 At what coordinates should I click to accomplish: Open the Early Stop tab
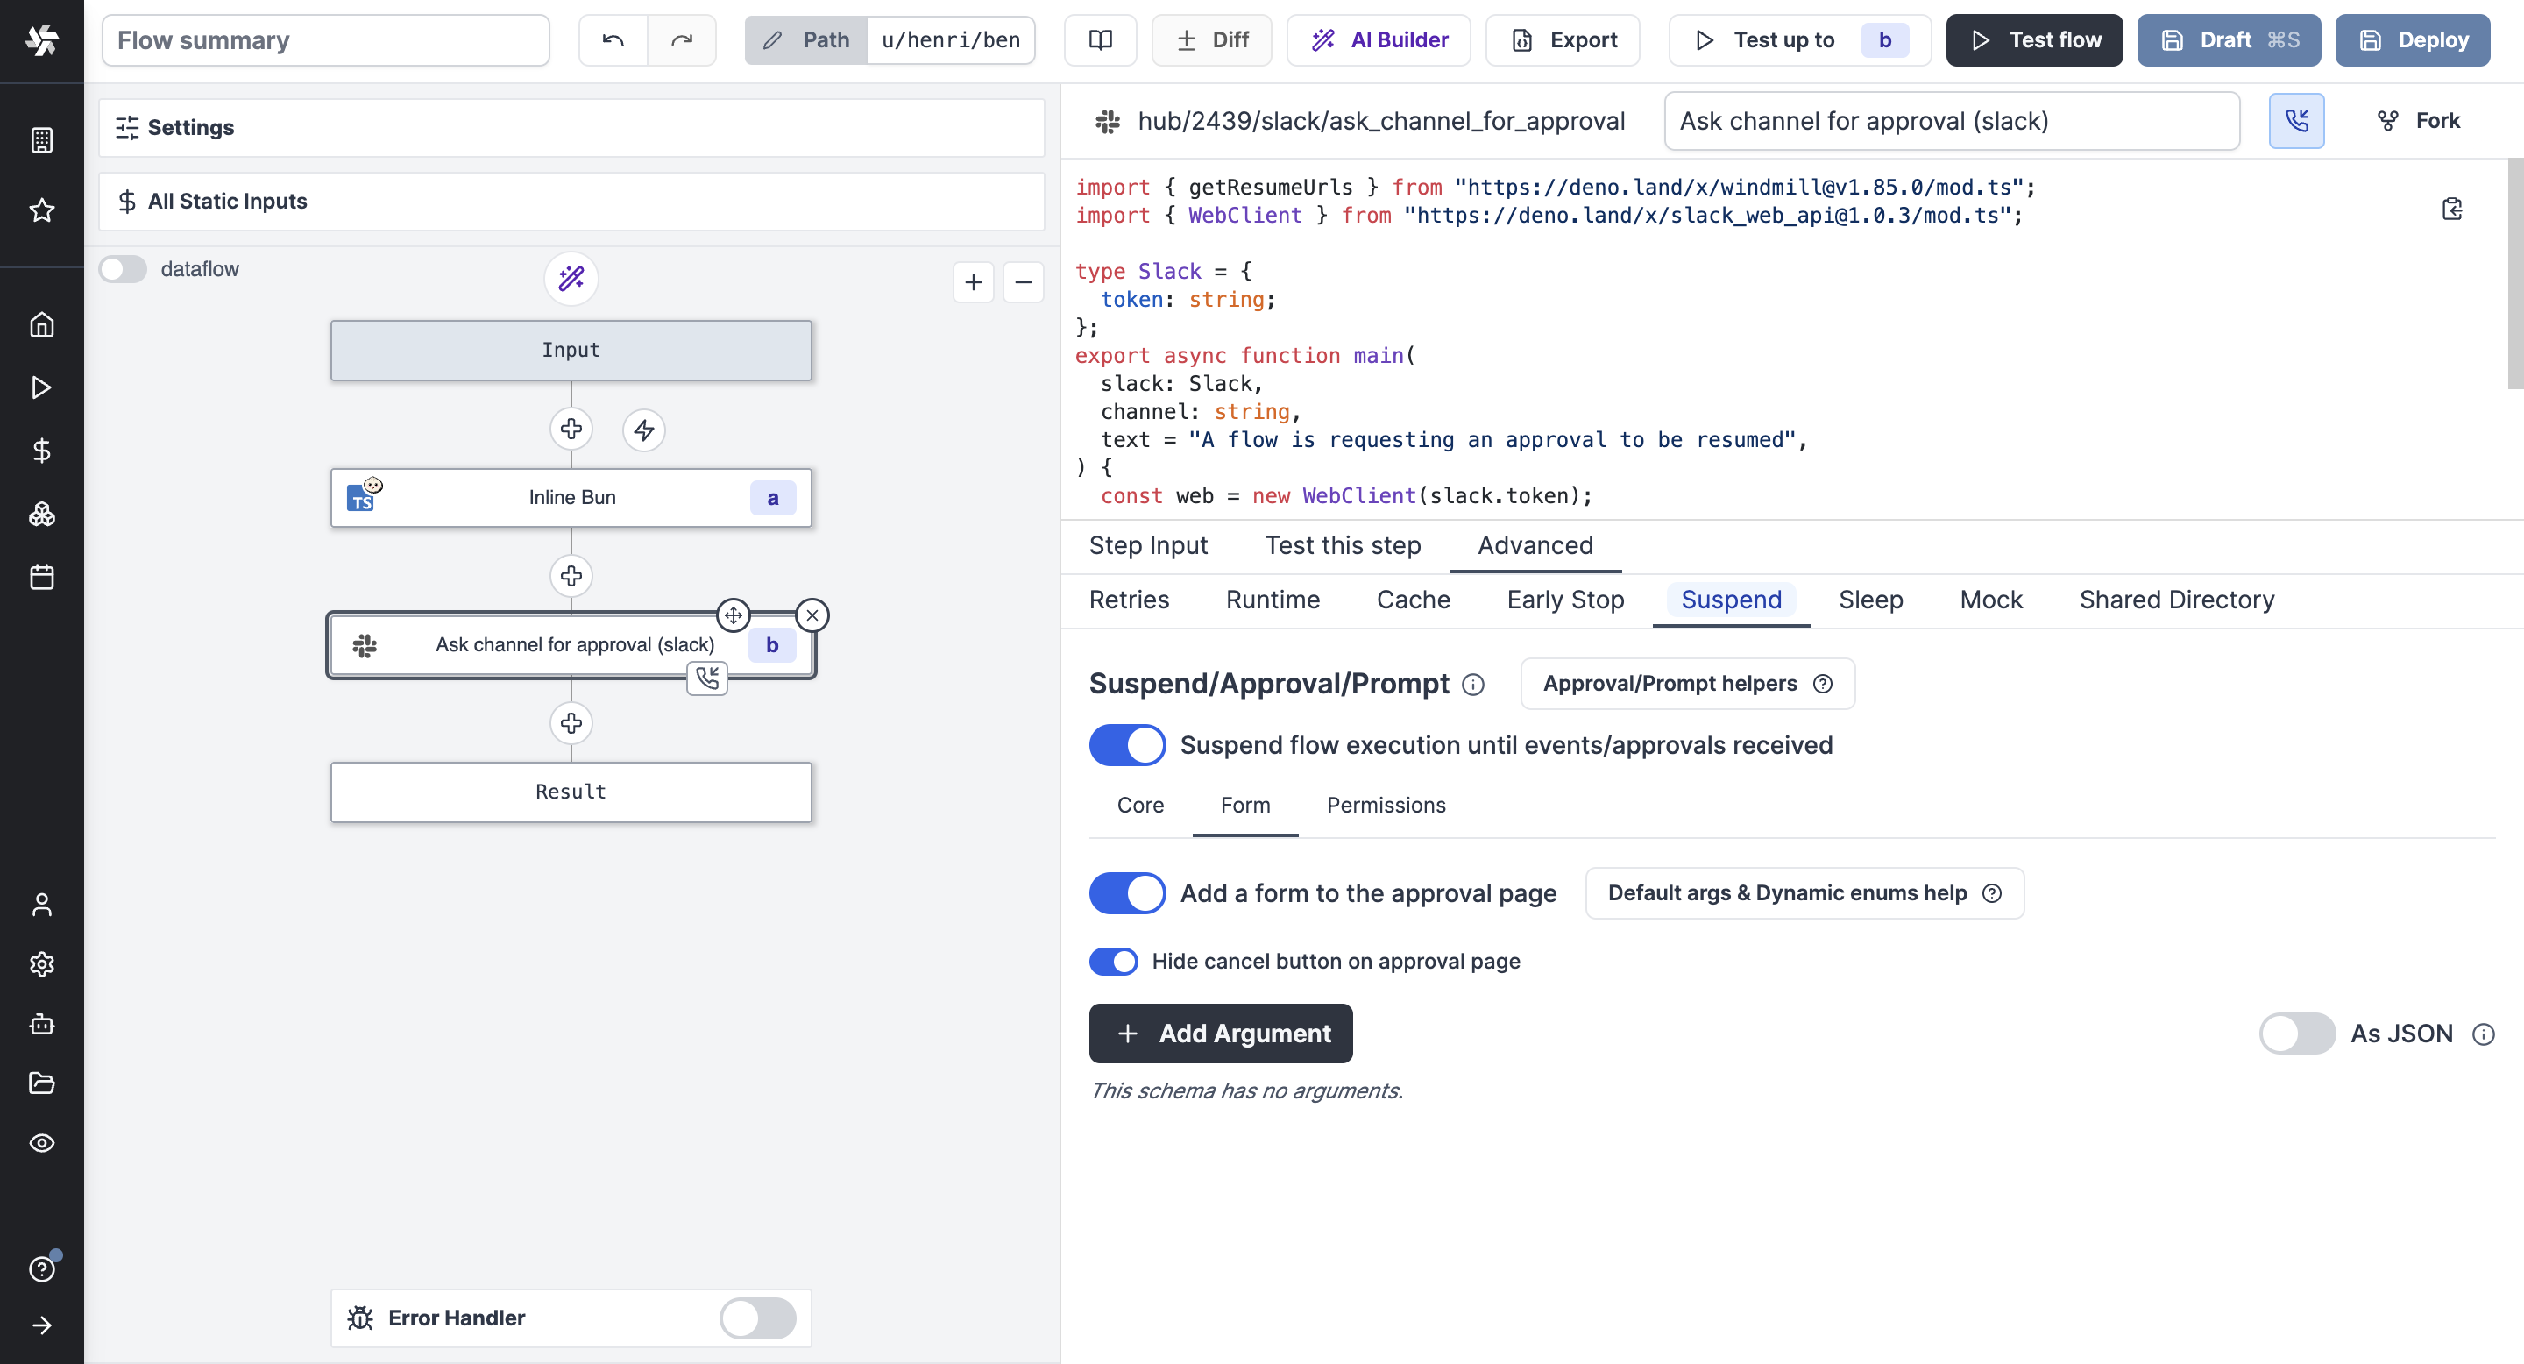[1564, 600]
